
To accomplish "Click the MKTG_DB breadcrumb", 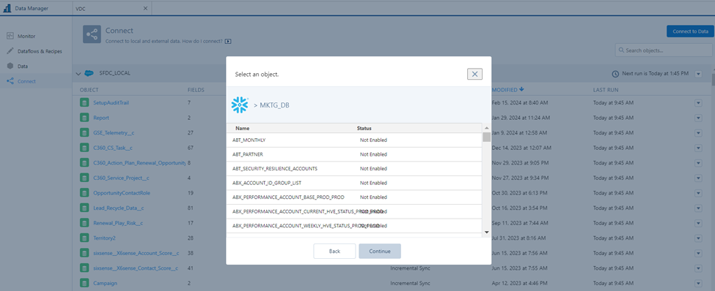I will (x=274, y=105).
